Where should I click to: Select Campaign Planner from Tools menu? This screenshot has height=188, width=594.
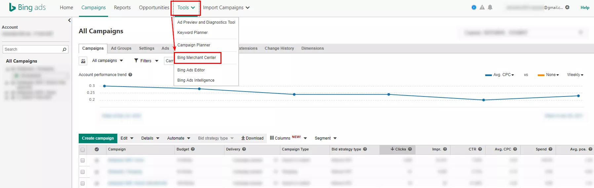pos(194,45)
